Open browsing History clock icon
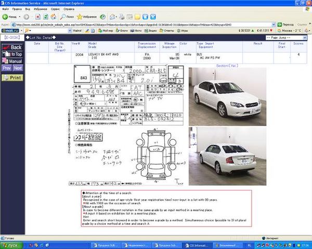 click(x=102, y=17)
